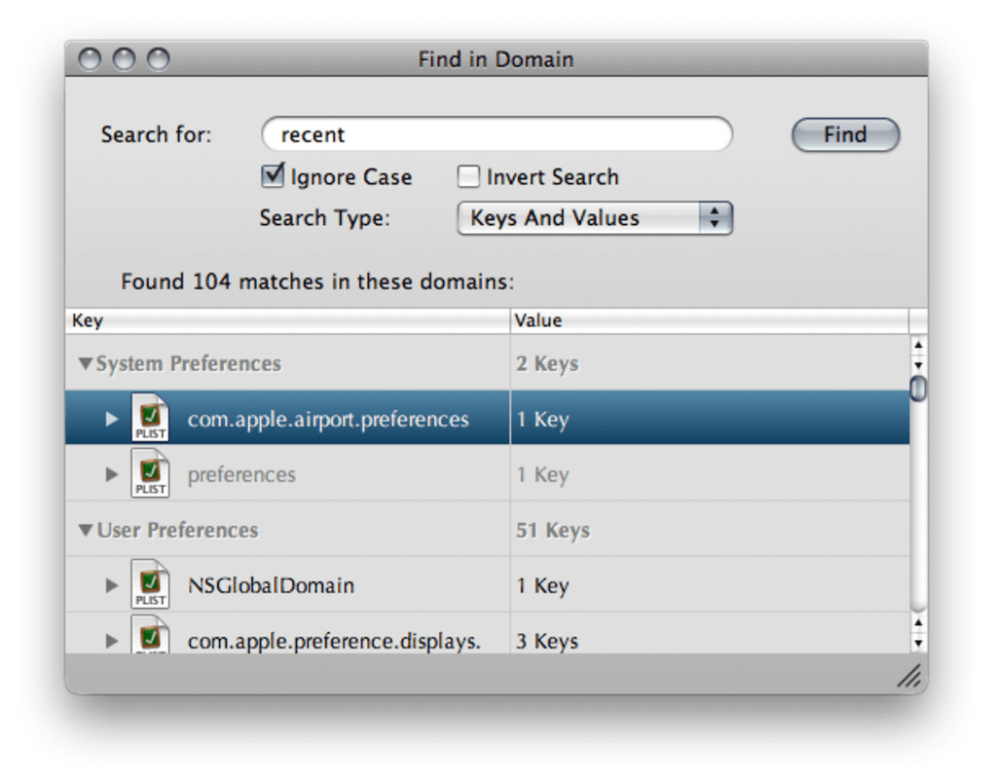Grab the window resize grip corner
The image size is (993, 784).
tap(909, 677)
